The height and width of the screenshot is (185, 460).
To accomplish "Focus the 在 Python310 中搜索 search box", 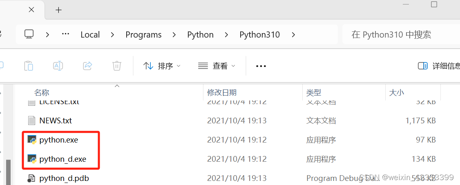I will (401, 34).
